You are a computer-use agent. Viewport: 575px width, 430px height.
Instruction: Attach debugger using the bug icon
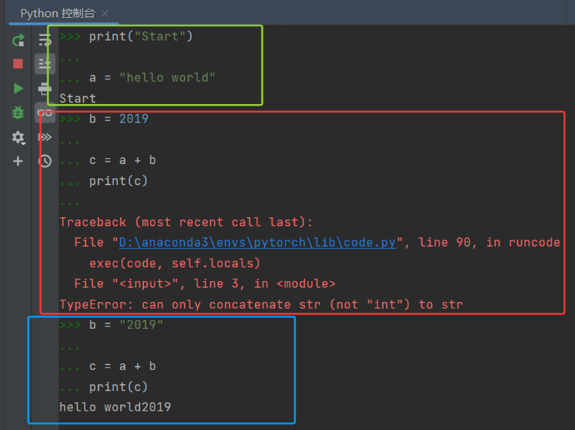click(18, 113)
